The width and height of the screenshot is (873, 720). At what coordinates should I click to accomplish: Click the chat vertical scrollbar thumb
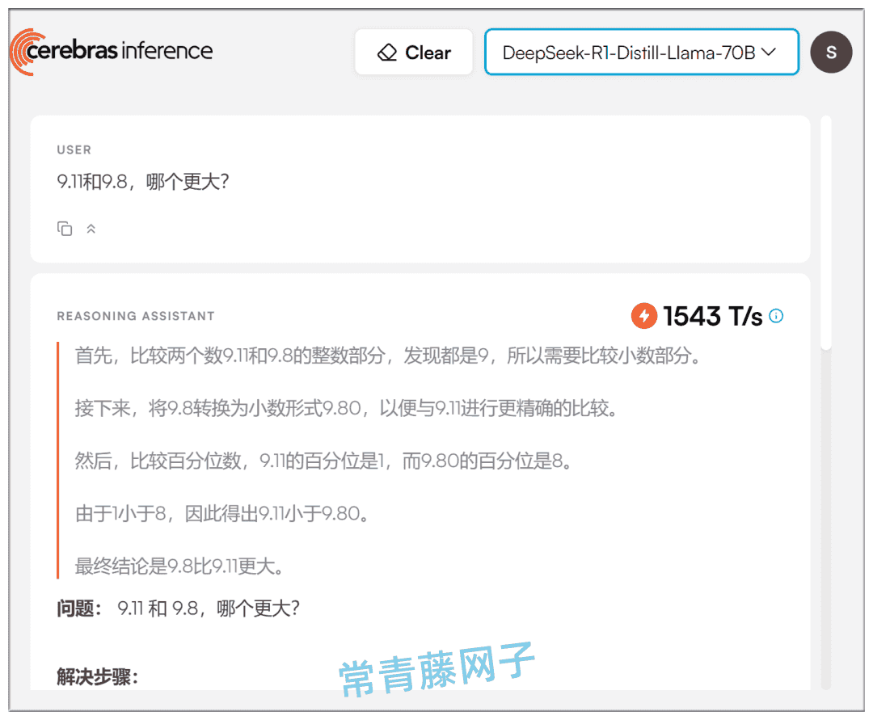tap(826, 233)
